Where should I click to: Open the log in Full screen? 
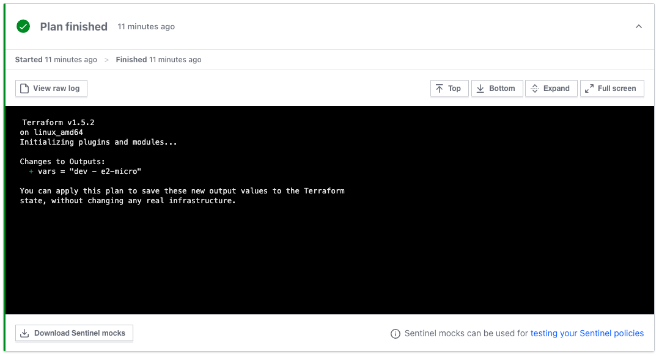click(612, 88)
